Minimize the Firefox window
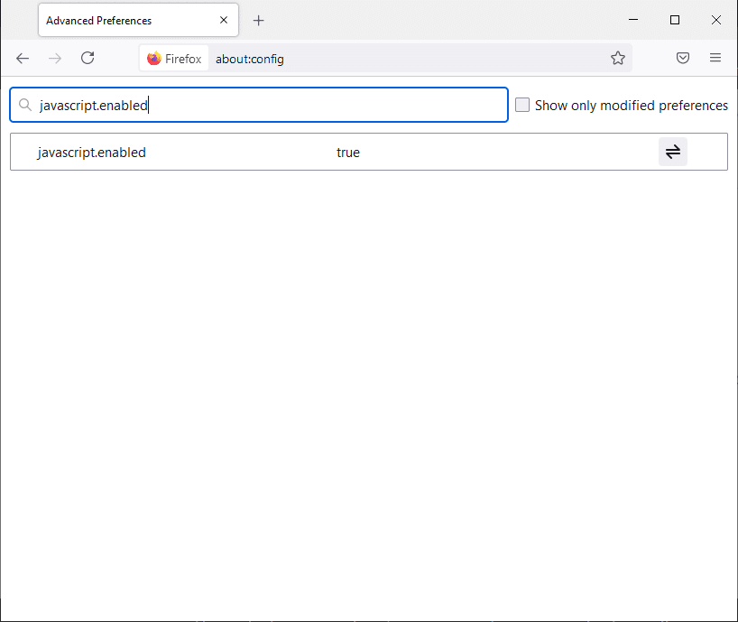This screenshot has width=738, height=622. click(x=633, y=20)
